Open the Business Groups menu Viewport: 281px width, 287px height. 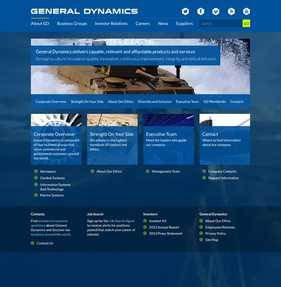click(72, 24)
